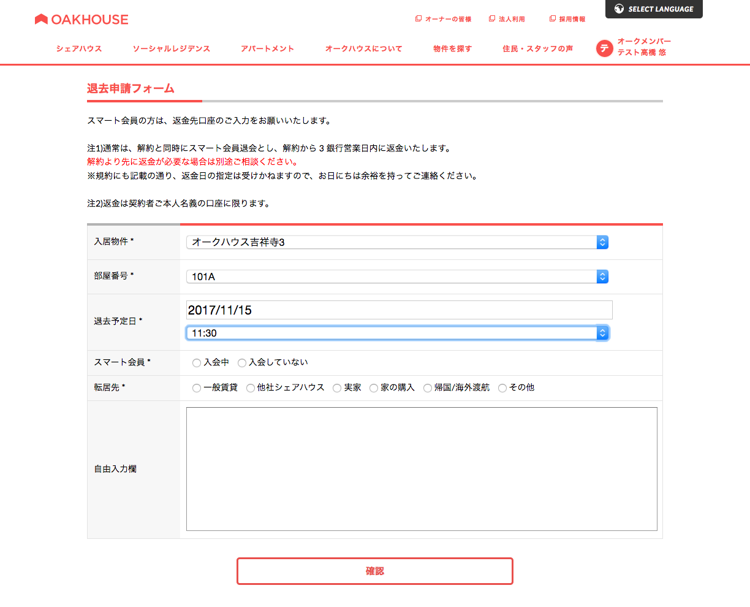
Task: Open the シェアハウス menu item
Action: coord(79,48)
